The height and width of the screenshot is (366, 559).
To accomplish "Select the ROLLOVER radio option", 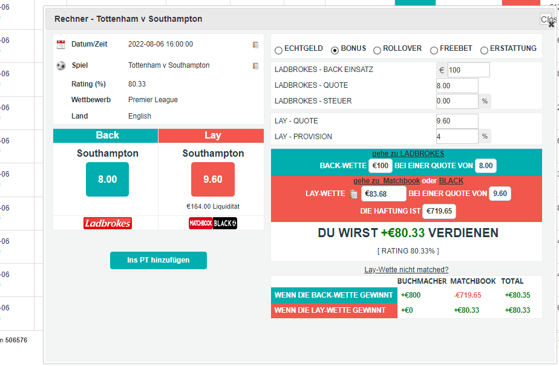I will pyautogui.click(x=378, y=50).
